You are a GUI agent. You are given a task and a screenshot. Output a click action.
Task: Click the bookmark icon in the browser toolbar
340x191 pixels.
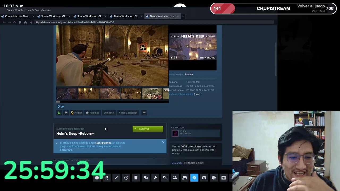click(x=20, y=22)
